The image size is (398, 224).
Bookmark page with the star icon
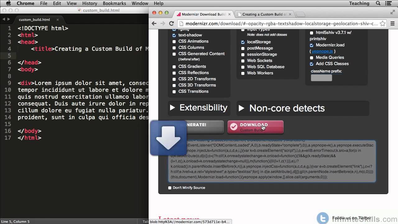(383, 24)
